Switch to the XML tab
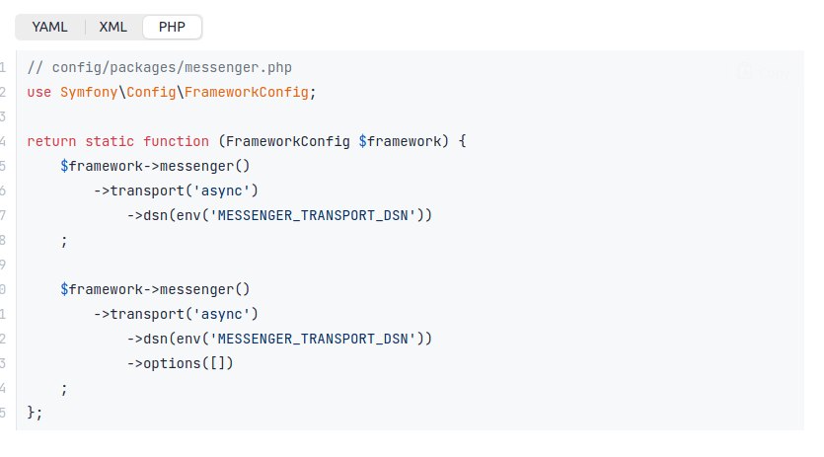The width and height of the screenshot is (824, 457). coord(112,27)
